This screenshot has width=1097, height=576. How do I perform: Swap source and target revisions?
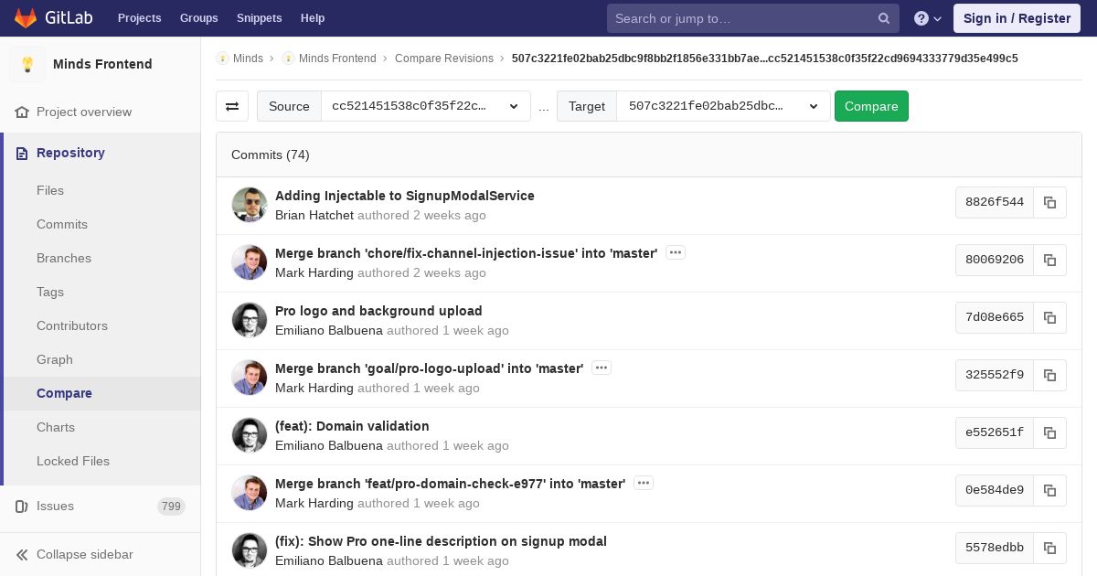tap(232, 106)
